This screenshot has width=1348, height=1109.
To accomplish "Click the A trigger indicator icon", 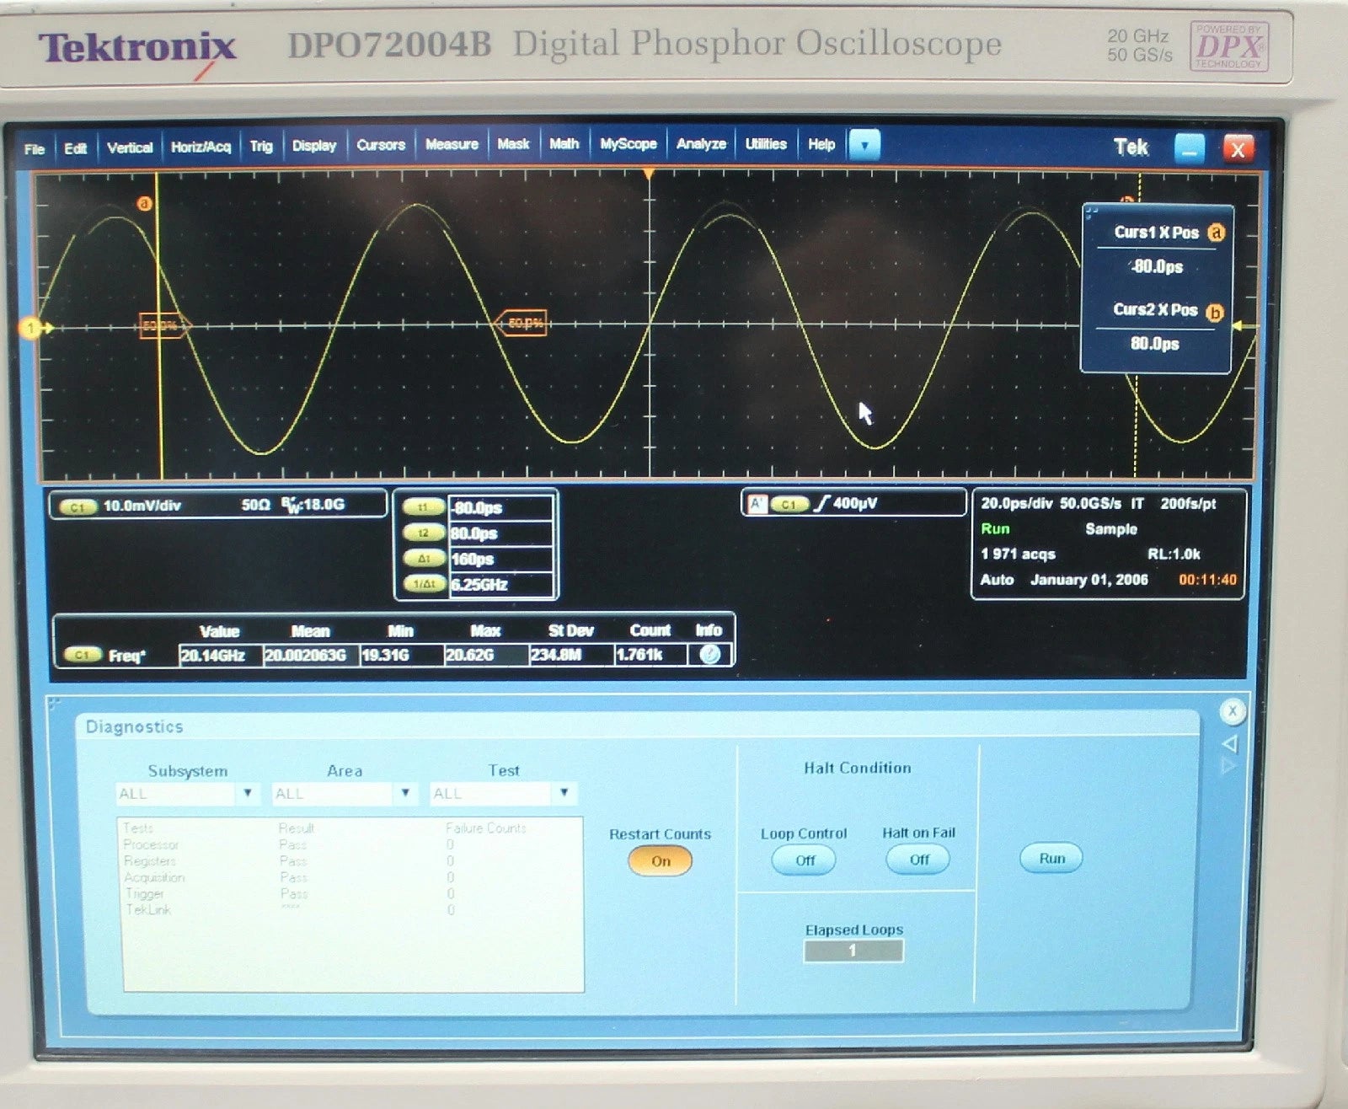I will pos(756,504).
